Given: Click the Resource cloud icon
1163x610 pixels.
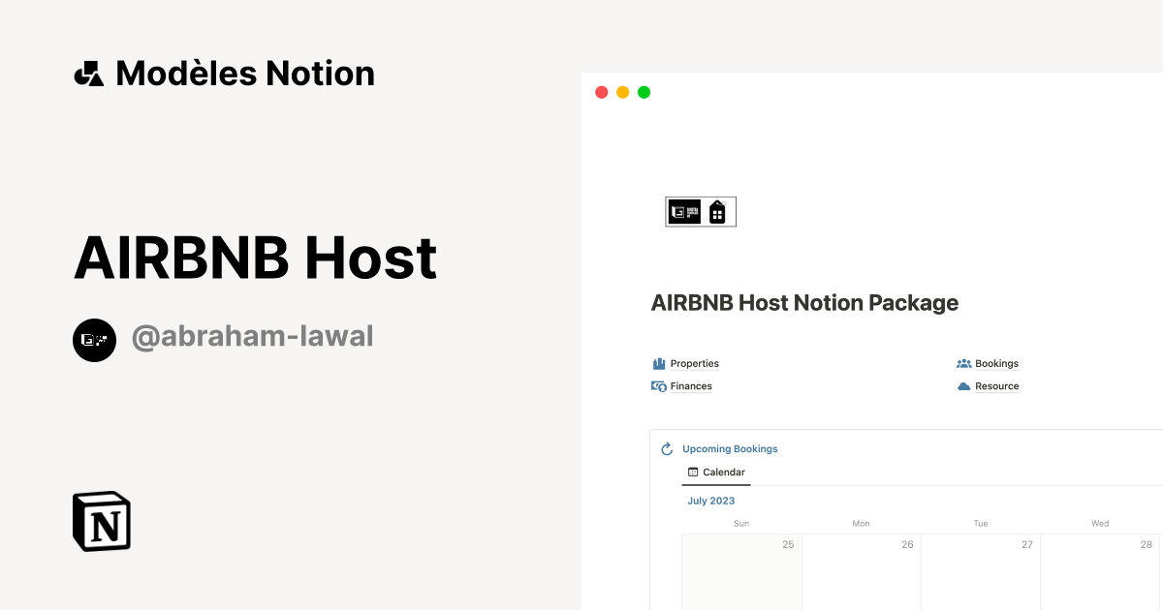Looking at the screenshot, I should click(x=962, y=385).
